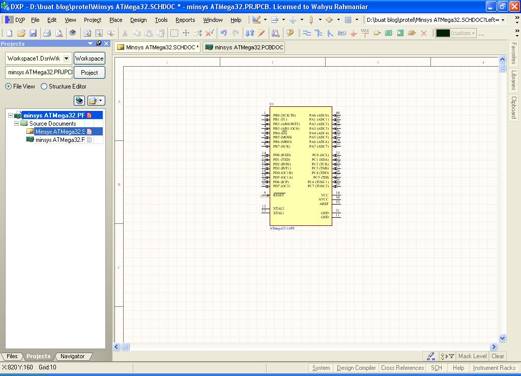Navigate hierarchy up/down arrows icon
The width and height of the screenshot is (521, 376).
(x=250, y=33)
